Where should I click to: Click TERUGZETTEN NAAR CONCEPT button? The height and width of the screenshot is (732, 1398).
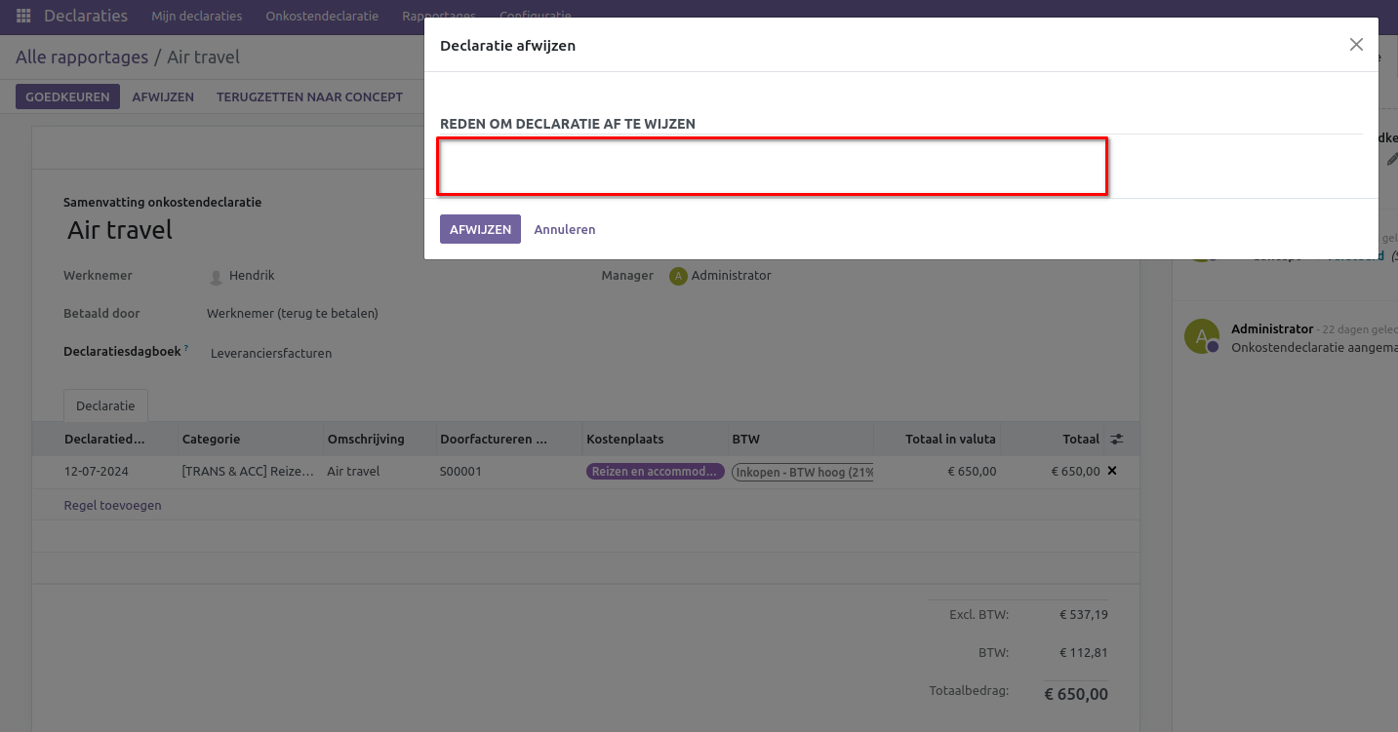click(309, 97)
